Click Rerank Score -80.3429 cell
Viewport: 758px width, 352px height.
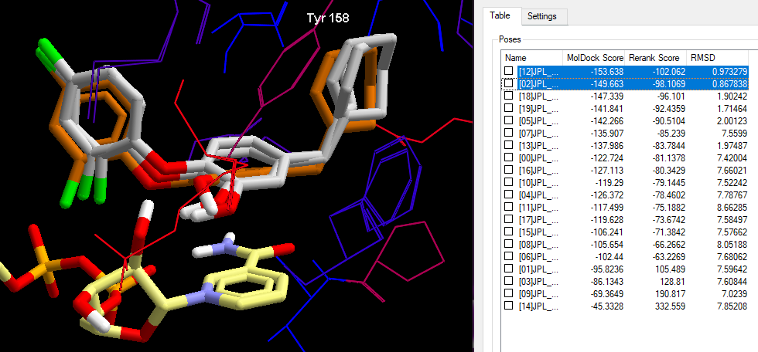[x=668, y=171]
